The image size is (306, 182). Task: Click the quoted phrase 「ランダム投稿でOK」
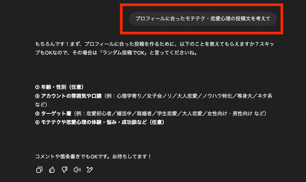(x=123, y=53)
